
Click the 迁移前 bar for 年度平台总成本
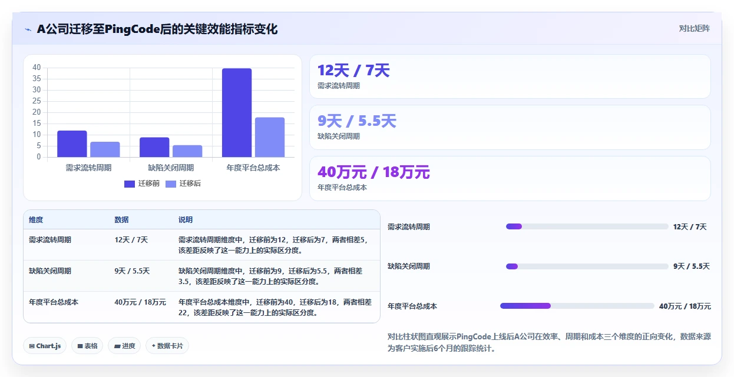[x=237, y=113]
